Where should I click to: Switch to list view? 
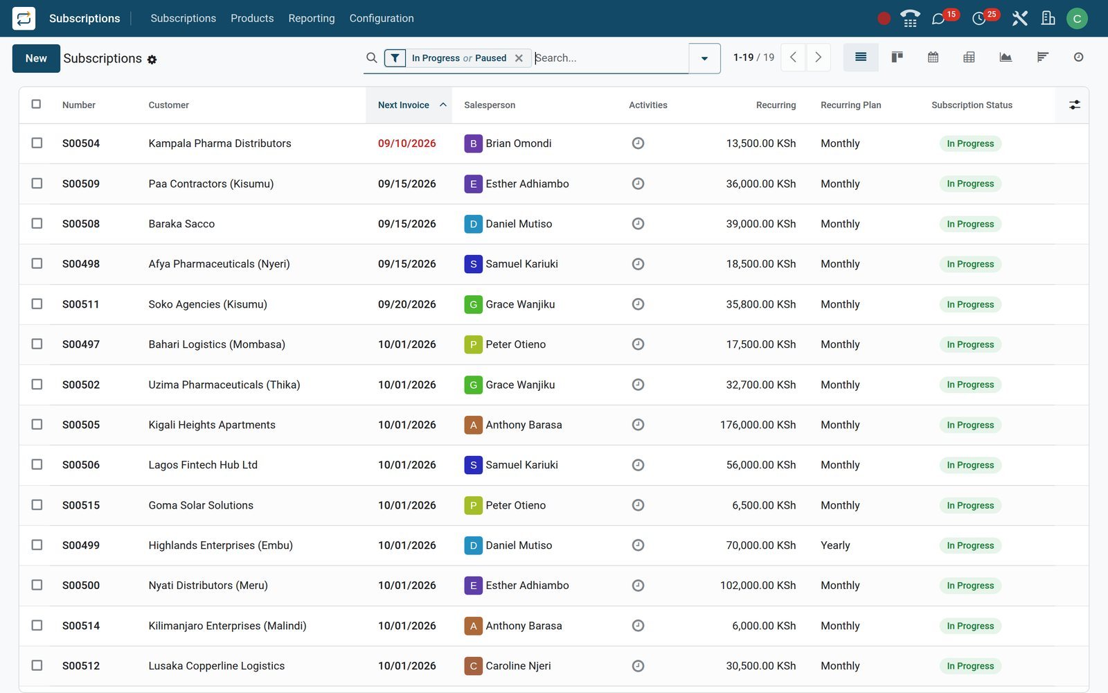click(x=861, y=58)
